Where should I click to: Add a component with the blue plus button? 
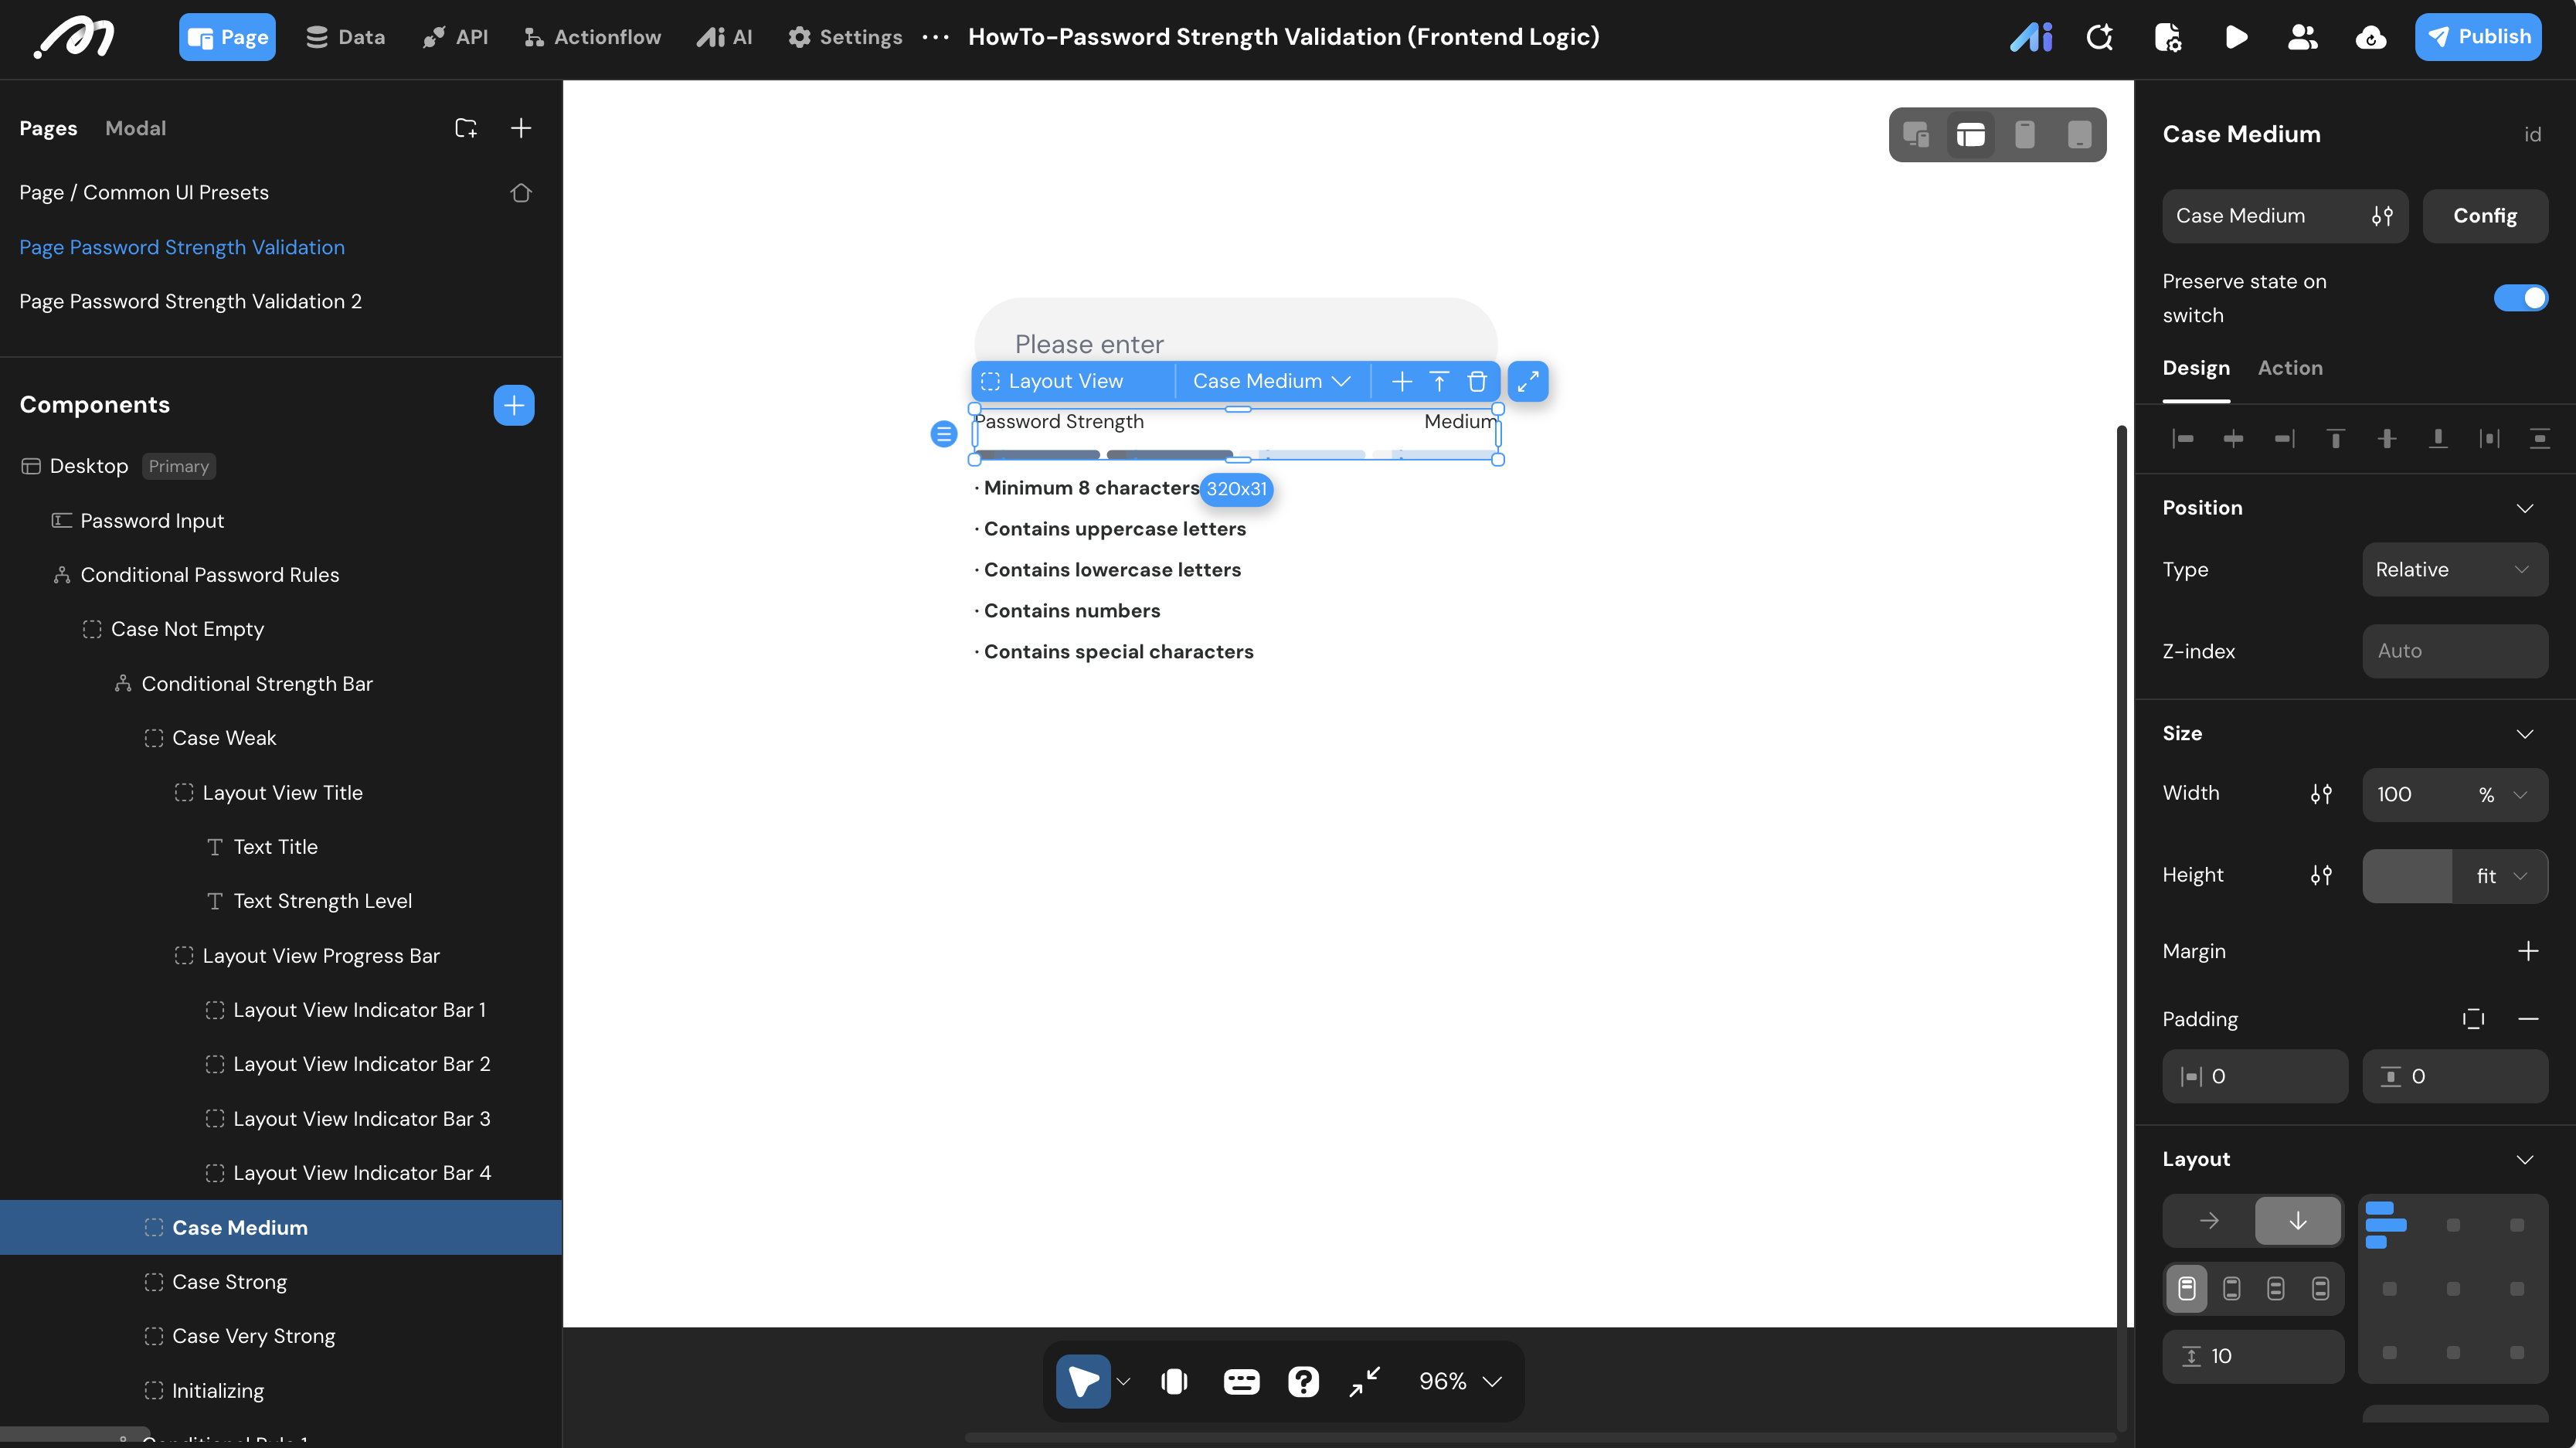point(514,405)
